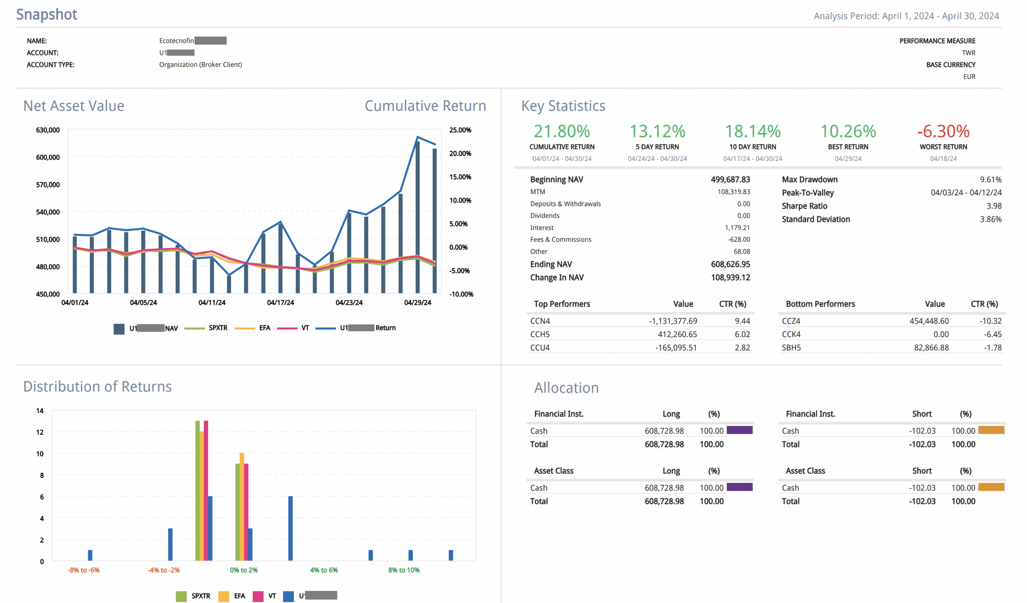Click the purple Cash long bar in Asset Class
The width and height of the screenshot is (1027, 603).
739,487
